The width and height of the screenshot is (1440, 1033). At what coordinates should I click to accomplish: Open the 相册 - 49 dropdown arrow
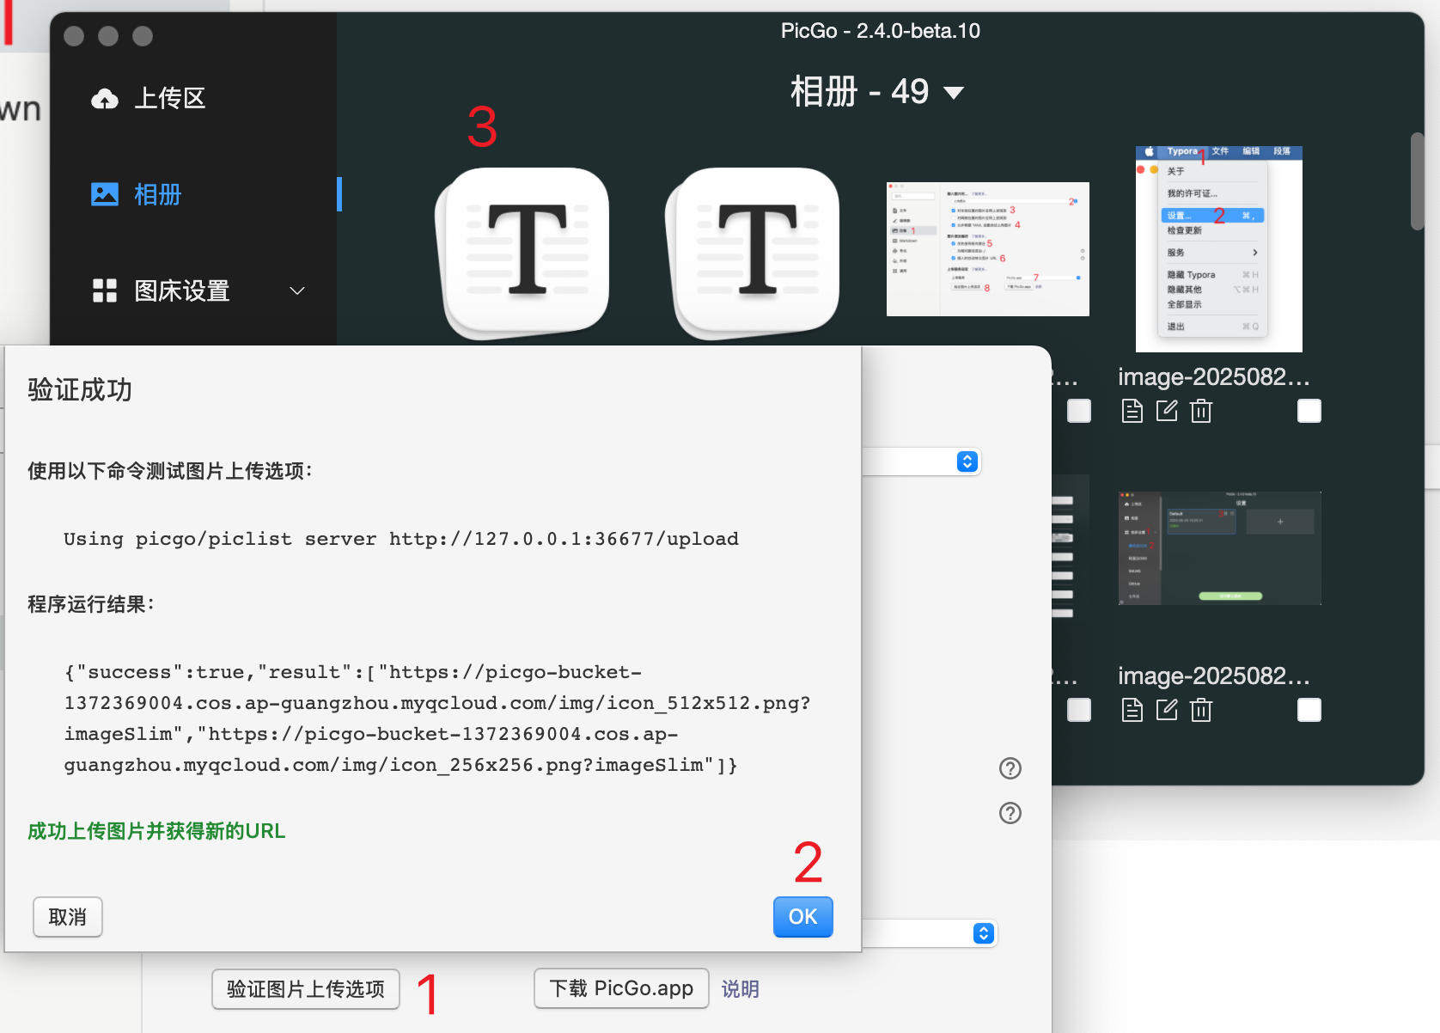pos(954,93)
